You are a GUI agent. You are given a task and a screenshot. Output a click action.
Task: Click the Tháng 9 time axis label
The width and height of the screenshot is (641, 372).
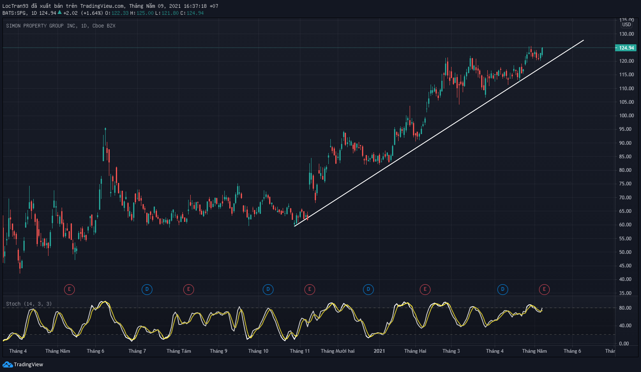click(x=219, y=351)
